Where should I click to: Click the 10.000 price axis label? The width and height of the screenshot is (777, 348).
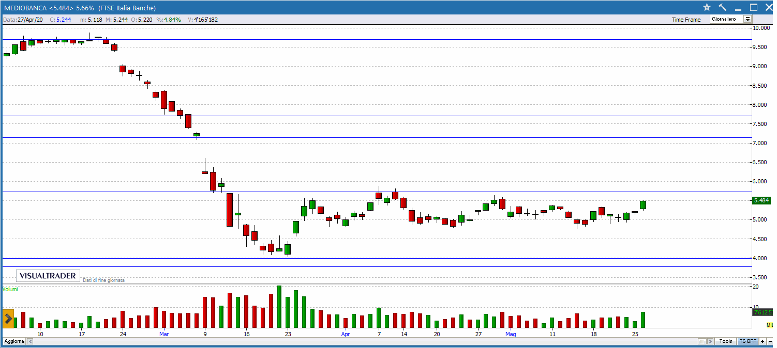762,28
